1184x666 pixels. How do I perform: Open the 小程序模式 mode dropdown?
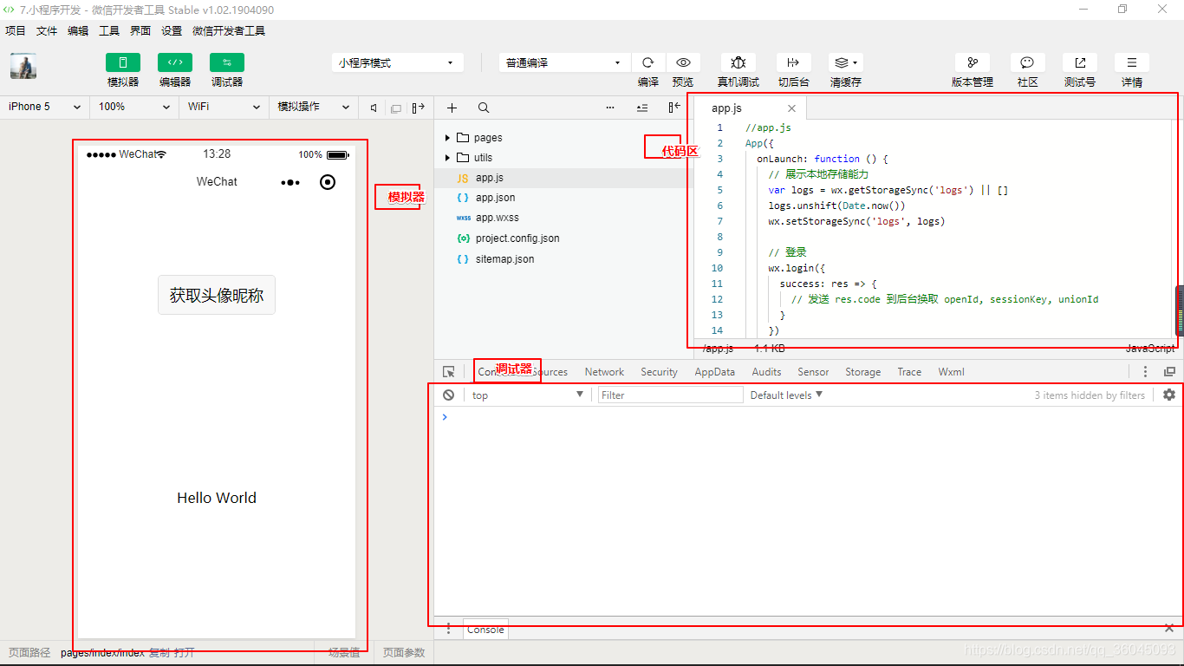pos(397,62)
